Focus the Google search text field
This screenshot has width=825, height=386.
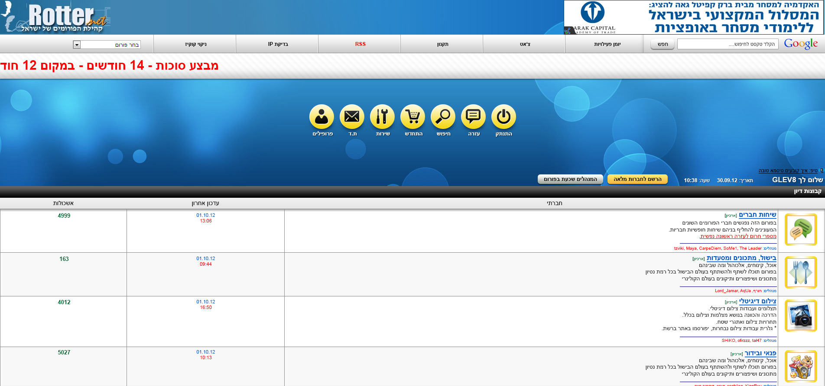click(x=728, y=44)
